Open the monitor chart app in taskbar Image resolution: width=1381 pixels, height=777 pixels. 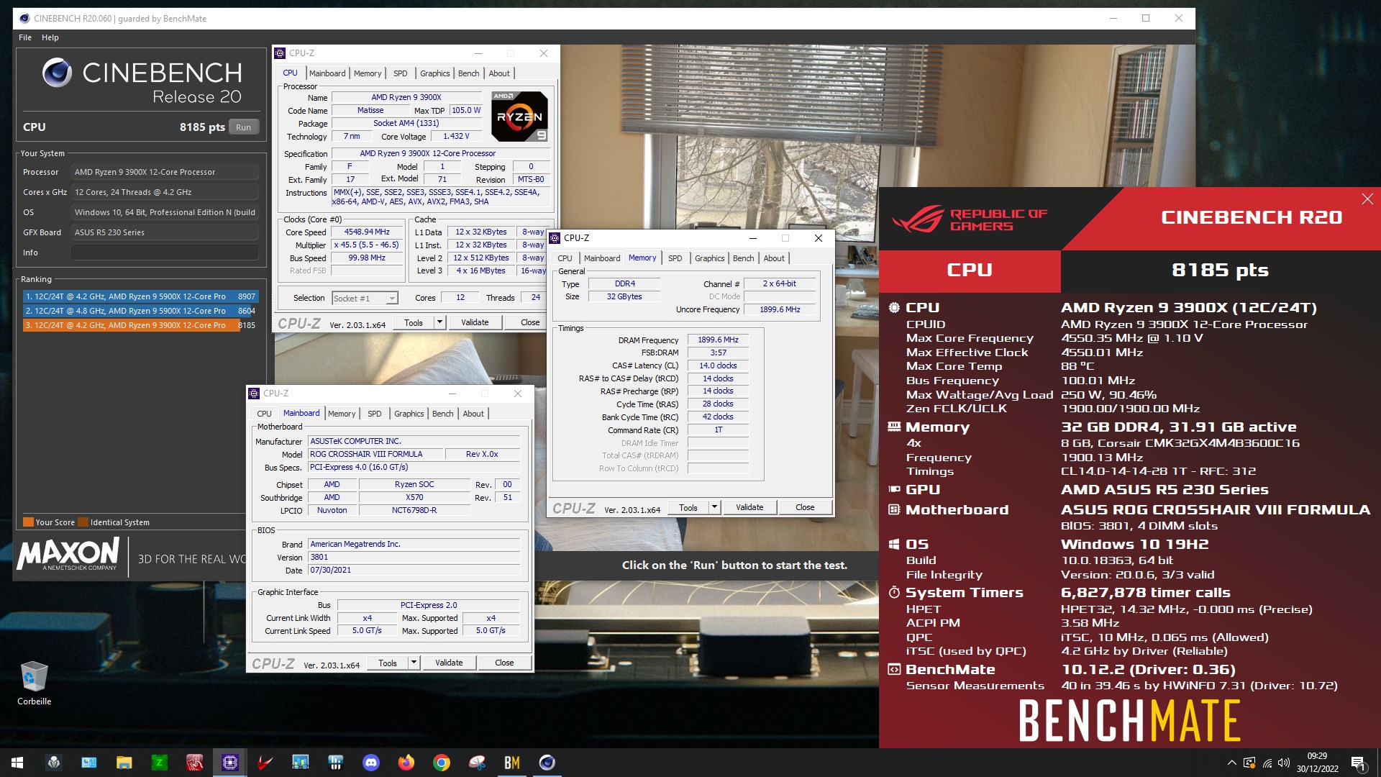coord(301,763)
